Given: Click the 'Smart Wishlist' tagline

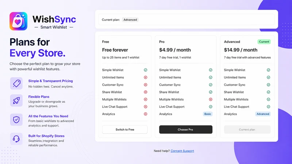Looking at the screenshot, I should click(54, 27).
